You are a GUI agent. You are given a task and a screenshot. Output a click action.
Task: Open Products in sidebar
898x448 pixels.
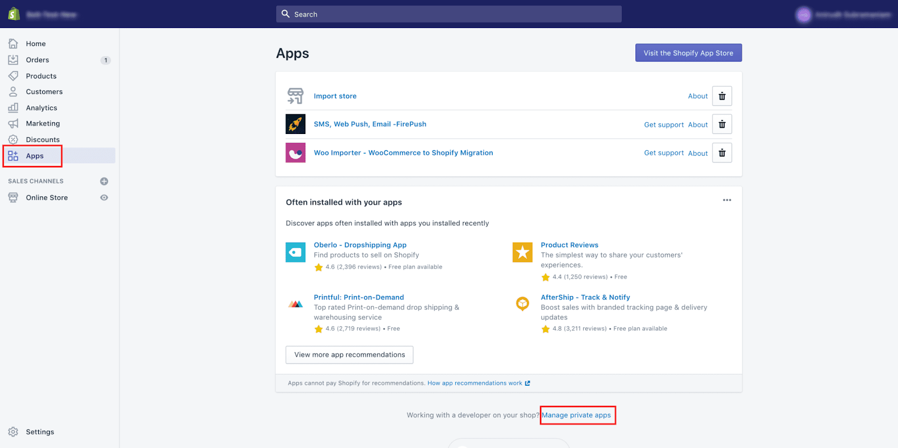tap(41, 76)
